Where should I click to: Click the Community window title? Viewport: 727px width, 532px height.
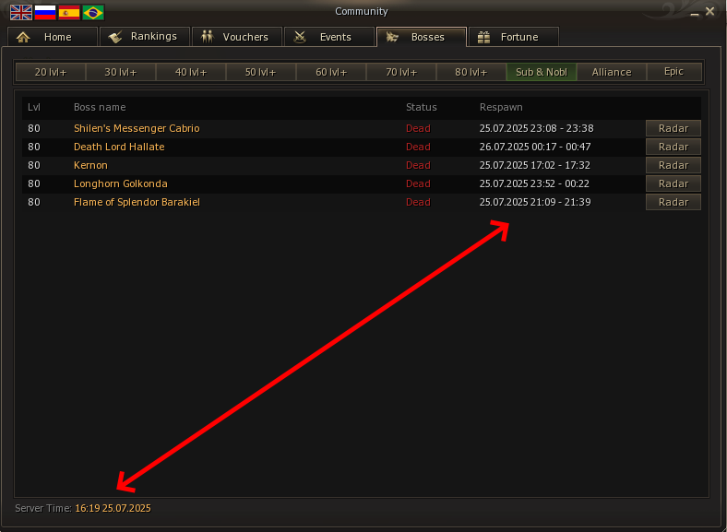click(362, 12)
